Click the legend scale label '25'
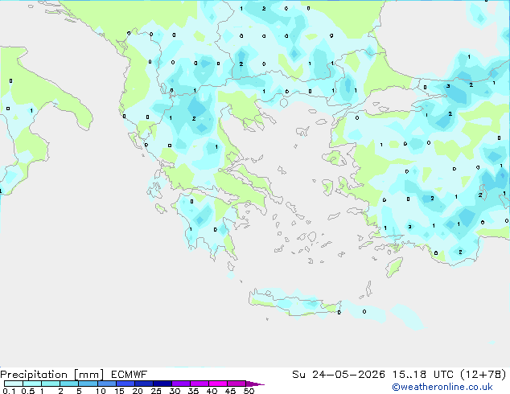This screenshot has width=510, height=394. pos(156,391)
